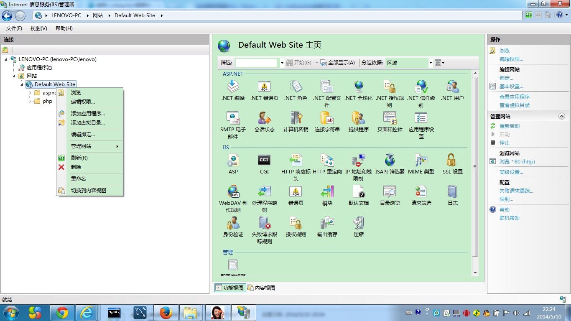Select 切换到内容视图 from the context menu
Viewport: 571px width, 321px height.
[89, 191]
